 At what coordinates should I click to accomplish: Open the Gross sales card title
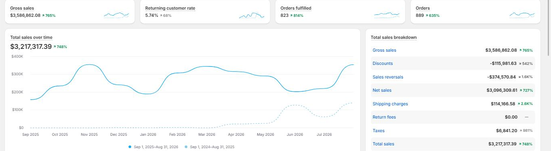click(22, 8)
